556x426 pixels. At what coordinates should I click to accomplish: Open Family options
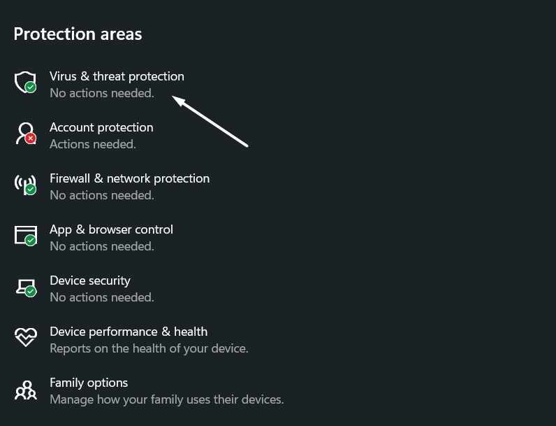click(x=89, y=383)
